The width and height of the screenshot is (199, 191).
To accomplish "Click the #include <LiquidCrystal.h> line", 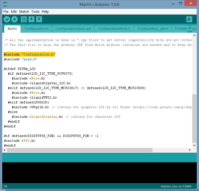I will point(66,117).
